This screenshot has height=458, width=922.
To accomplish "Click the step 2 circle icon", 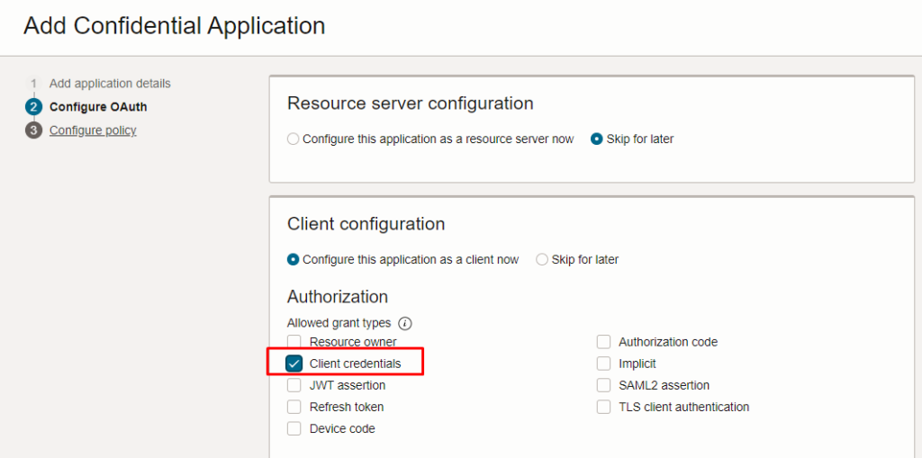I will [33, 107].
